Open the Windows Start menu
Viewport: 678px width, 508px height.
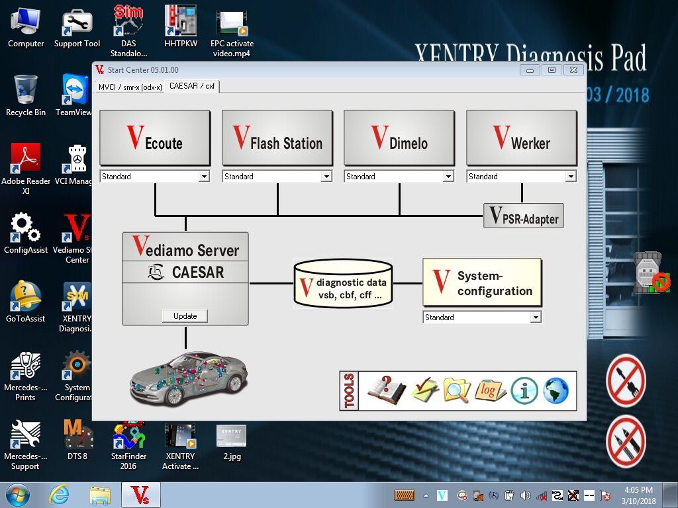[x=18, y=495]
